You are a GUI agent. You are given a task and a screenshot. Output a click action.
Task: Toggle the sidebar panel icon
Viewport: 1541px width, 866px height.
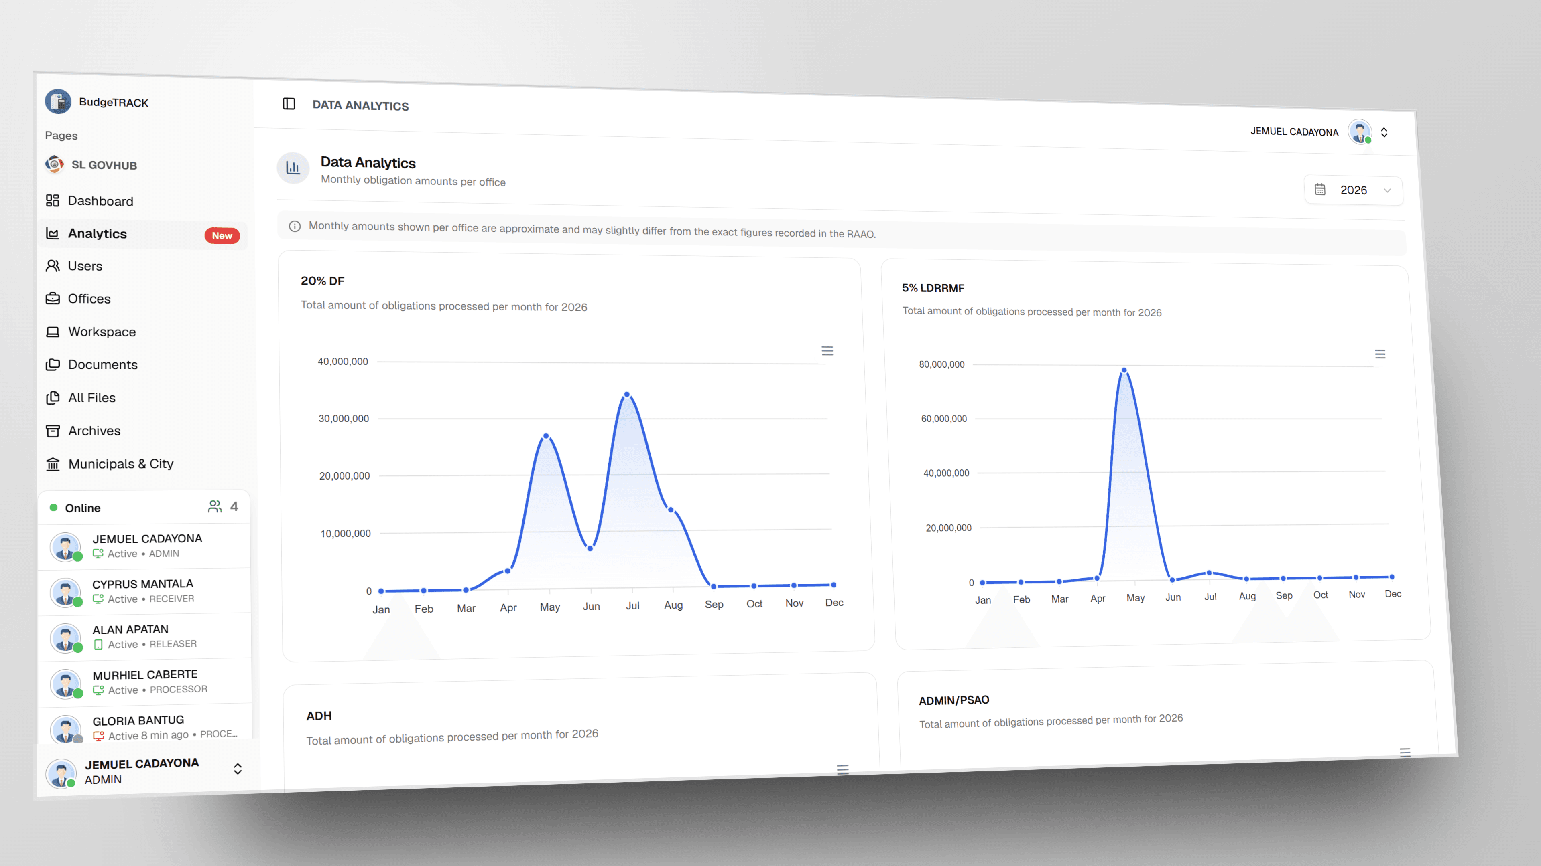[x=289, y=104]
